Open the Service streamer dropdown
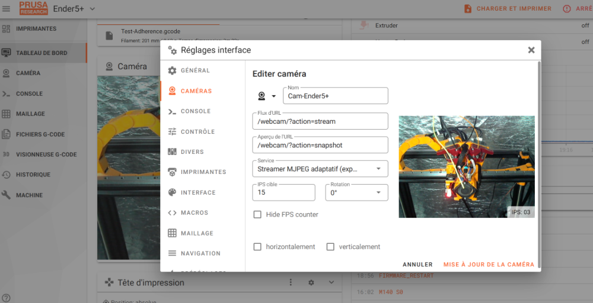This screenshot has width=593, height=303. coord(320,169)
